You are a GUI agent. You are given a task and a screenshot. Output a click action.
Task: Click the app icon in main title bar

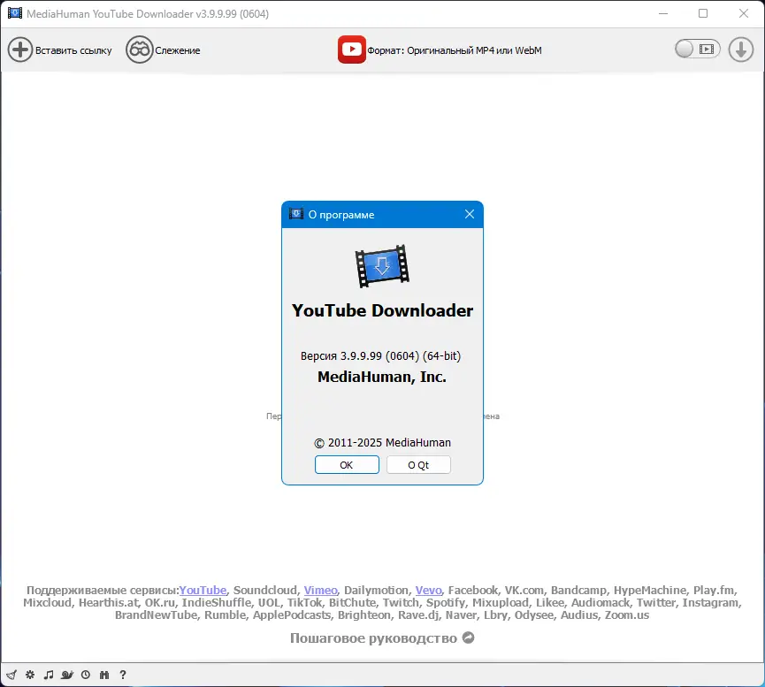(x=15, y=13)
